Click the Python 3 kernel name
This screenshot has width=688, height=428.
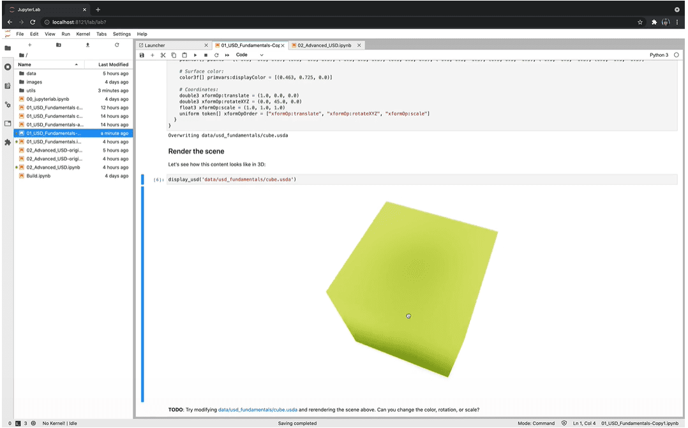pos(659,55)
